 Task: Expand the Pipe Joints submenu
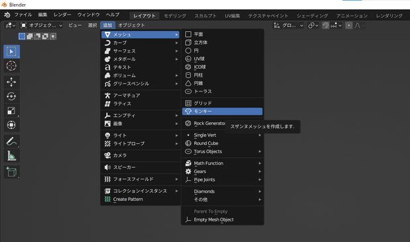[223, 180]
